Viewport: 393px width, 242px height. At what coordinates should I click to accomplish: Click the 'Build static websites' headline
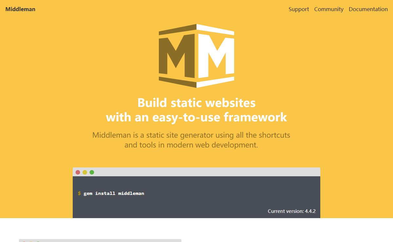tap(196, 103)
